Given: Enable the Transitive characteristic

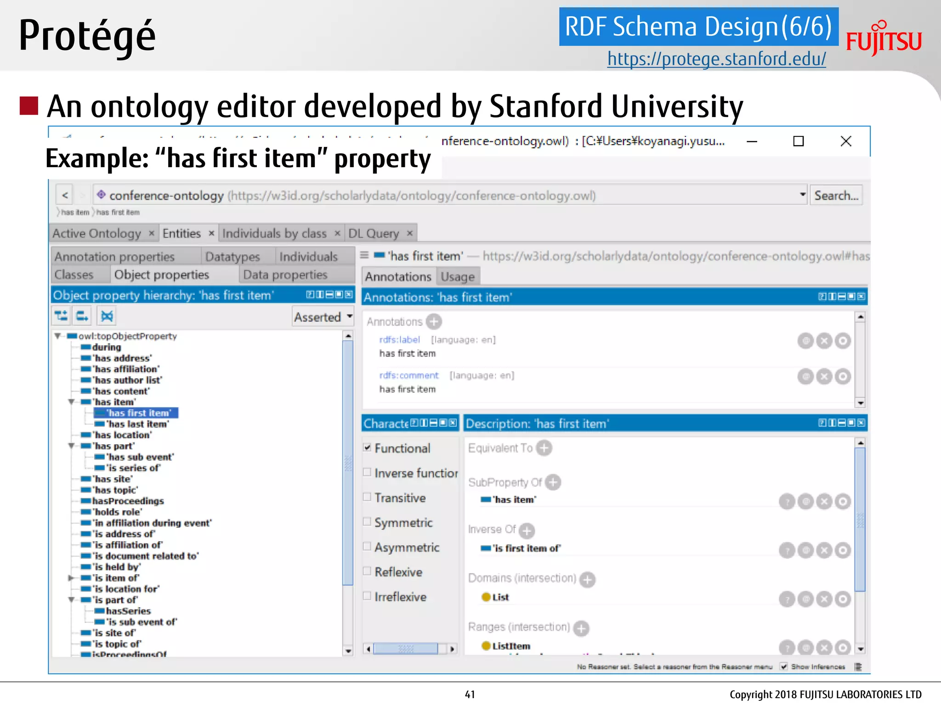Looking at the screenshot, I should [x=367, y=497].
